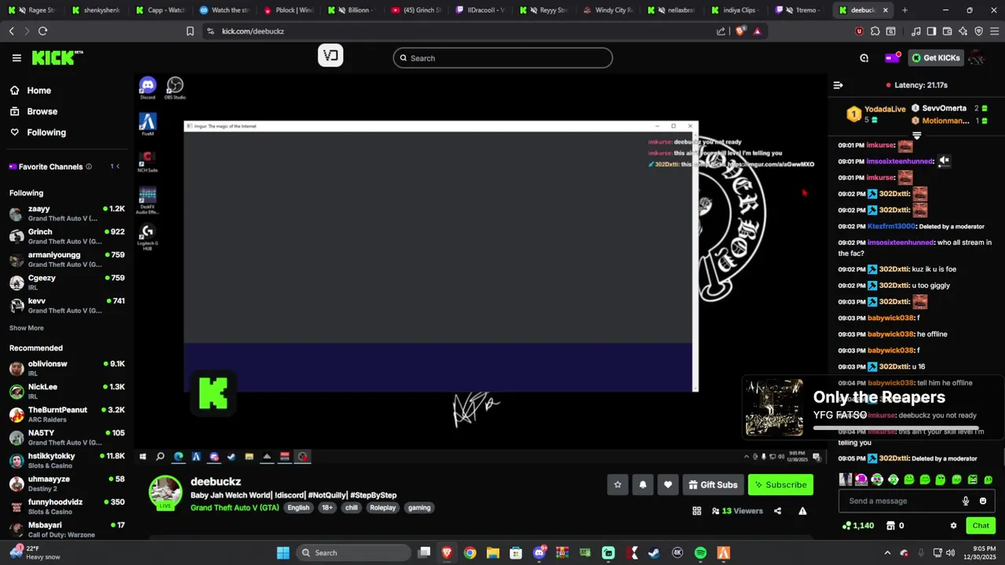
Task: Switch to the 1tremo Twitch tab
Action: pos(799,10)
